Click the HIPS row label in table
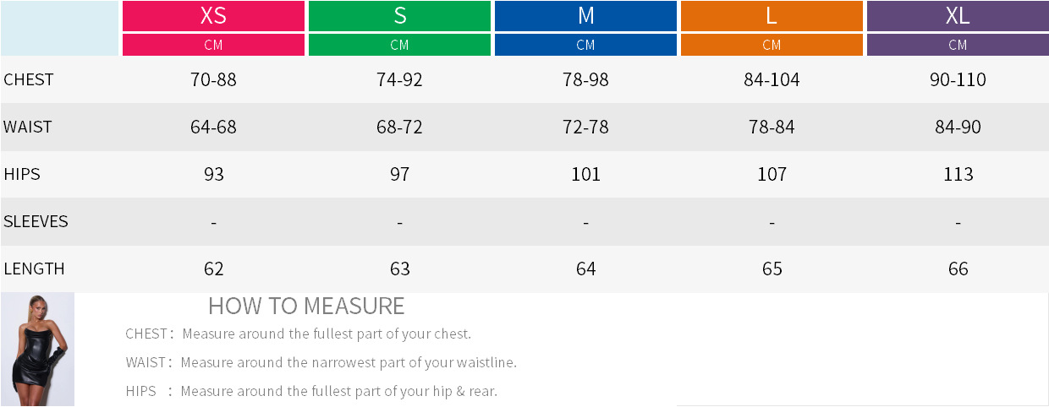 [22, 175]
